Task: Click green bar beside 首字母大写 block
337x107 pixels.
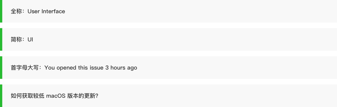Action: 1,68
